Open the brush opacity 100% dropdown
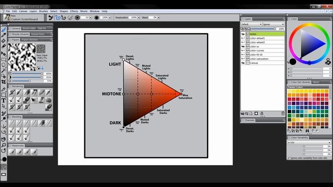 (110, 18)
